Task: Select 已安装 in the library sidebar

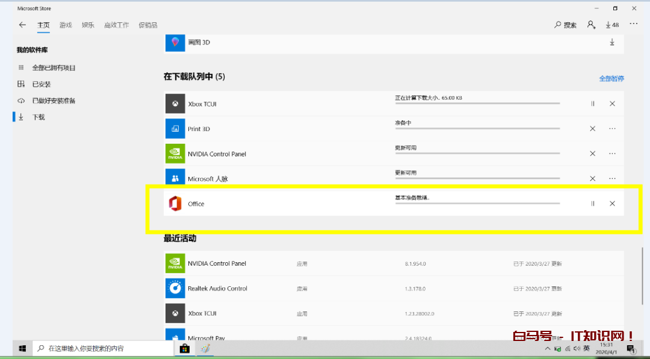Action: click(x=42, y=84)
